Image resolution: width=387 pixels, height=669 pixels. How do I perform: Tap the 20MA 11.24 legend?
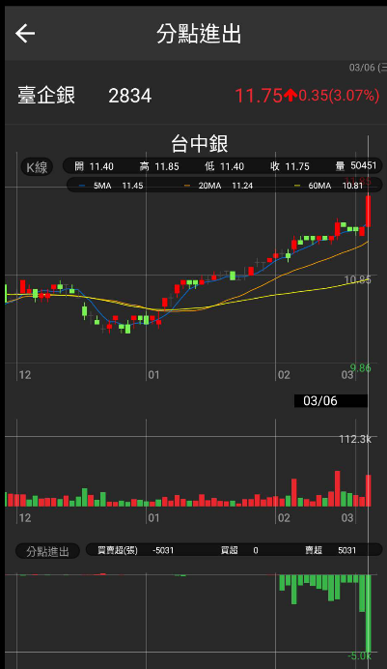[218, 186]
